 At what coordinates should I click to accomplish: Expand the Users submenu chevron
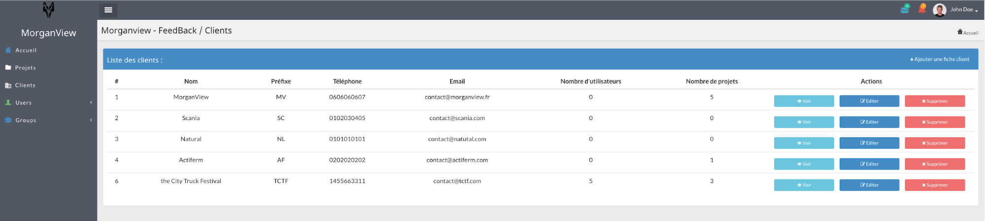pos(91,102)
